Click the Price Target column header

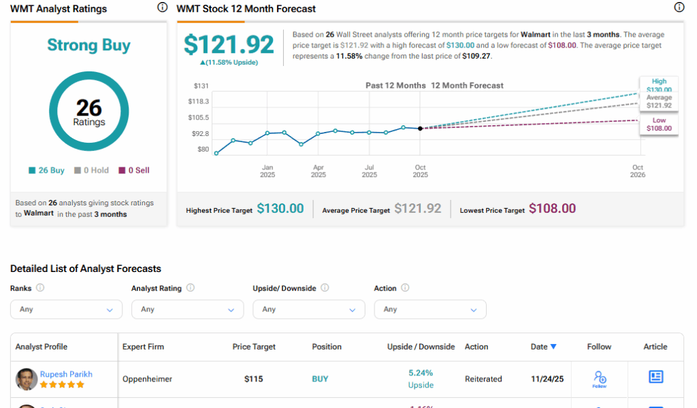[x=254, y=347]
